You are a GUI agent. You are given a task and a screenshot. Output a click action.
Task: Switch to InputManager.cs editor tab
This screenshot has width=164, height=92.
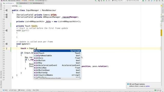point(9,3)
